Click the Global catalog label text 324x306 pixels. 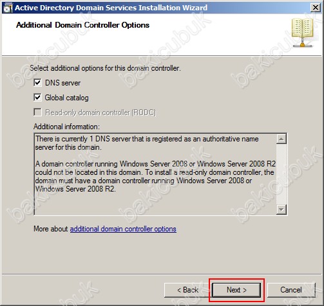coord(66,98)
